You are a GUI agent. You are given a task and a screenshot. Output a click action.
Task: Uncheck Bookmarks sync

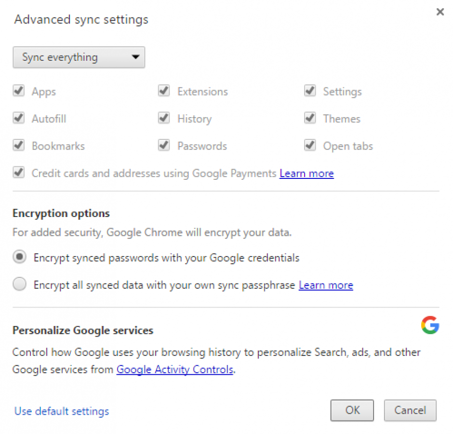pyautogui.click(x=18, y=146)
